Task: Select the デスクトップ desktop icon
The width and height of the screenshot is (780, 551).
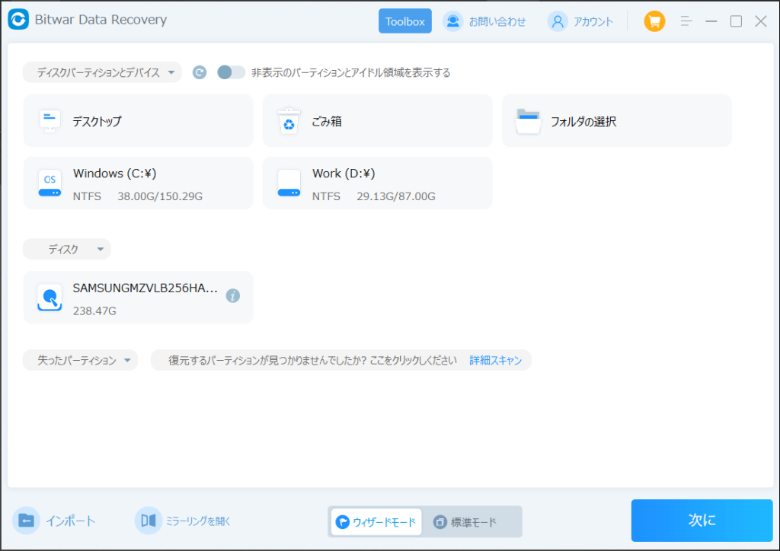Action: pyautogui.click(x=50, y=121)
